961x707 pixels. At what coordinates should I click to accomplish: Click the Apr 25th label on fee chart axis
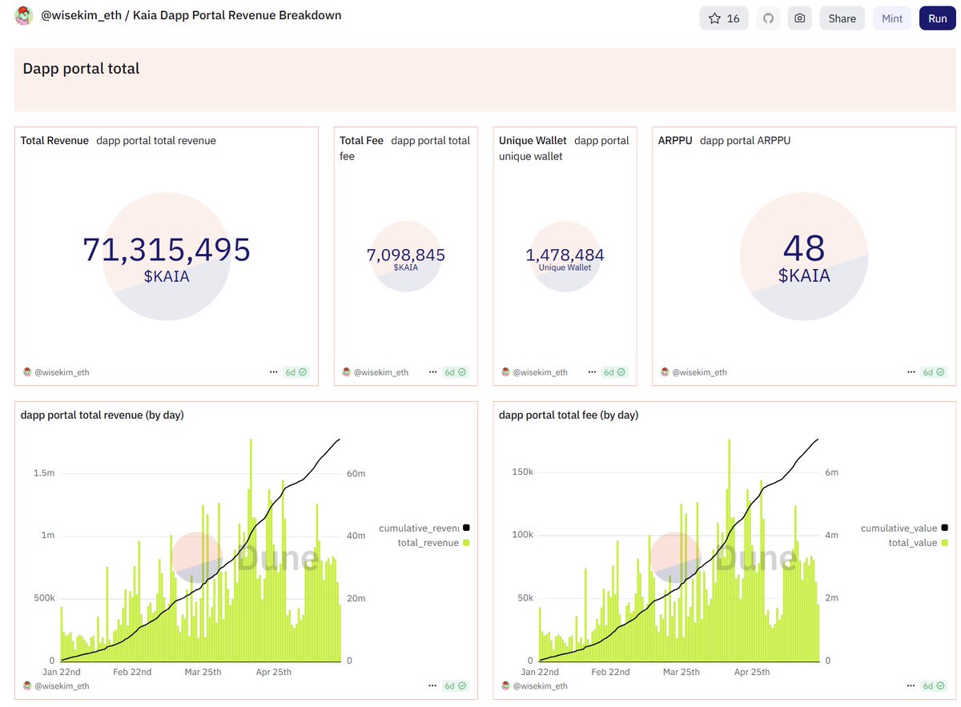click(x=752, y=672)
